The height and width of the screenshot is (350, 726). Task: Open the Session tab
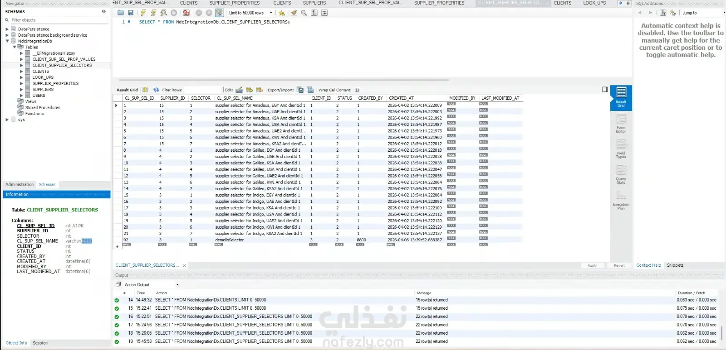click(x=40, y=343)
